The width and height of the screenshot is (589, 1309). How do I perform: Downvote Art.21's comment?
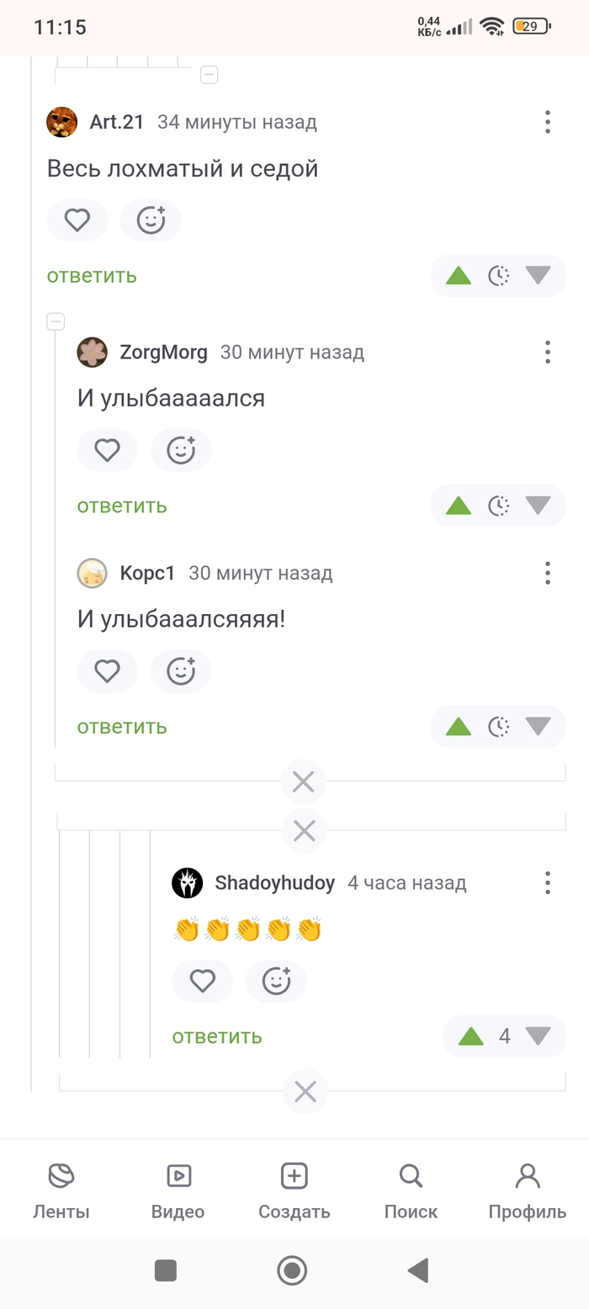tap(538, 275)
